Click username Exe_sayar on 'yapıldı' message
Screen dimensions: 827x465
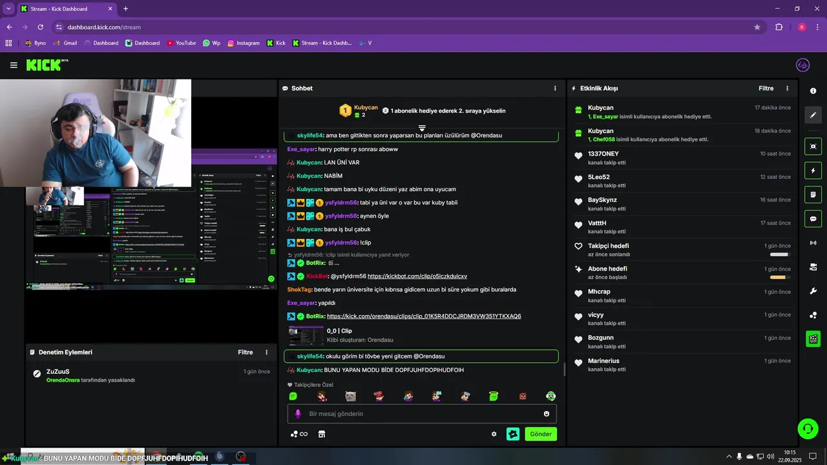tap(301, 303)
